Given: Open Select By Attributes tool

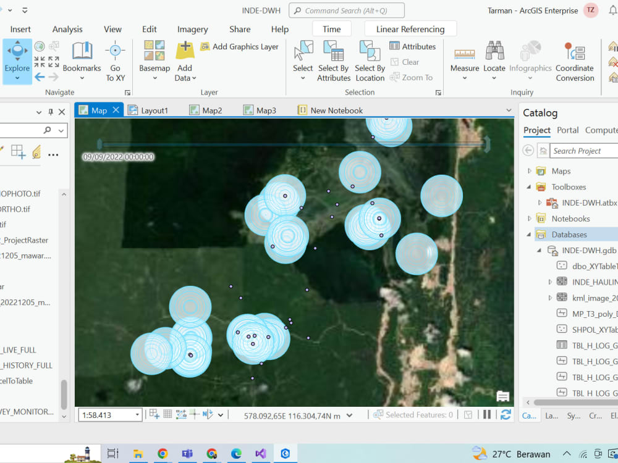Looking at the screenshot, I should [x=334, y=61].
